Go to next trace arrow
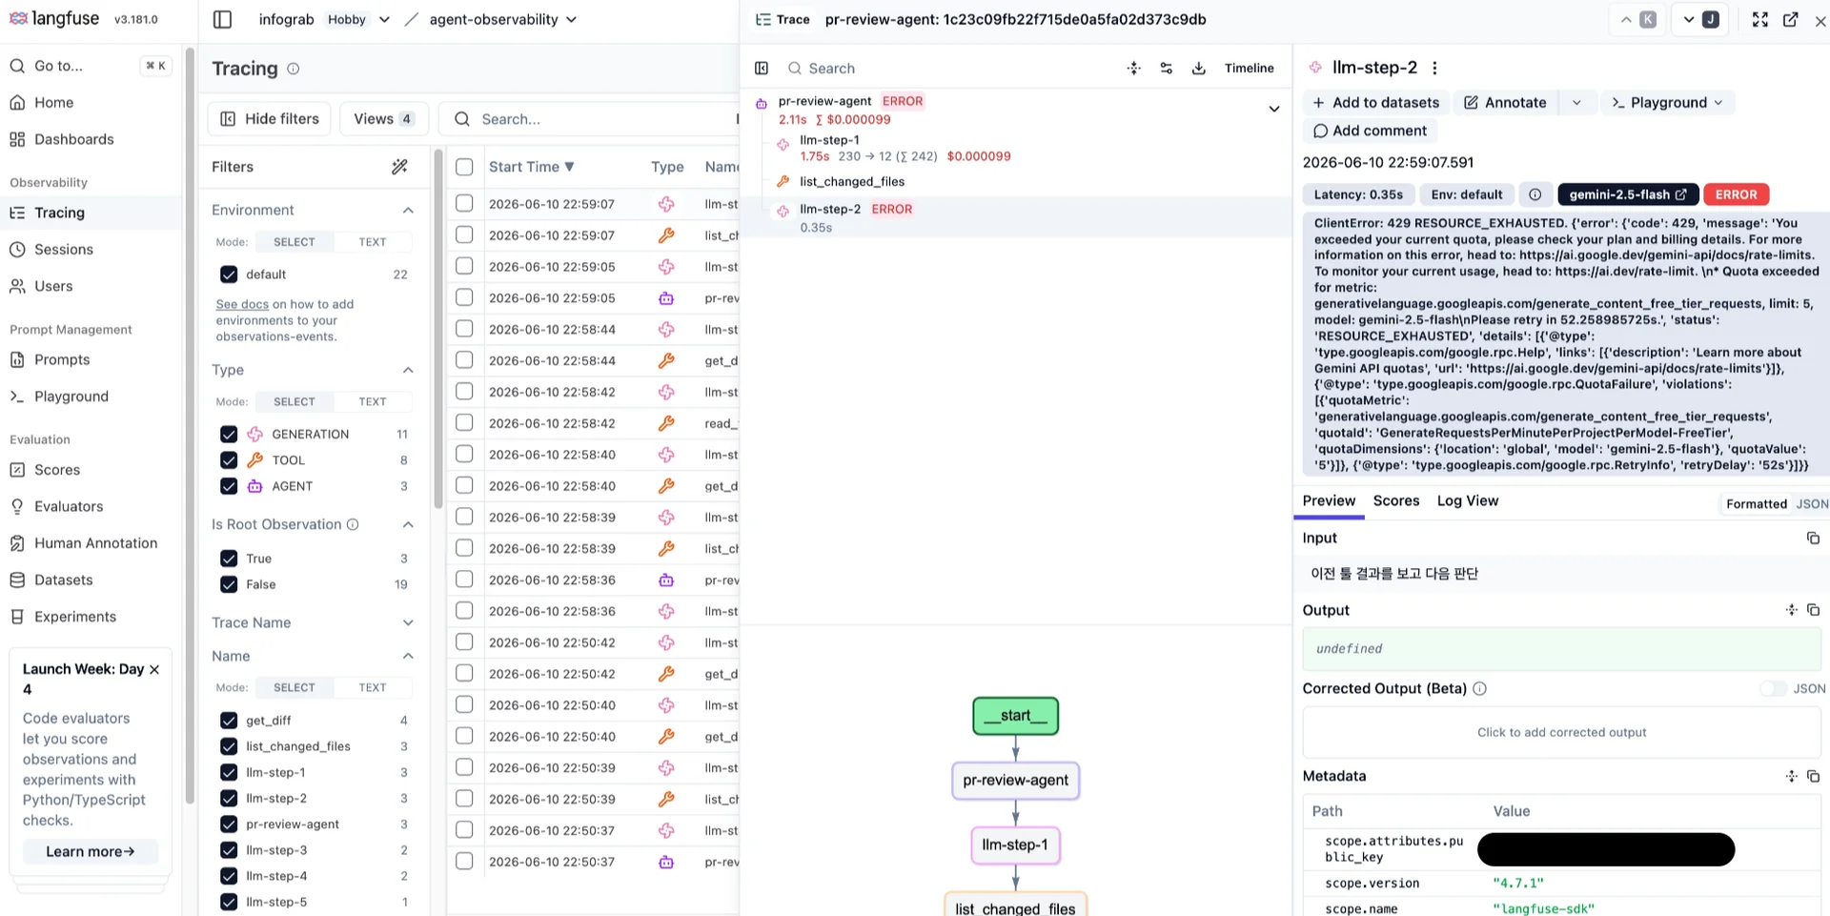Screen dimensions: 1830x916 [x=1699, y=19]
